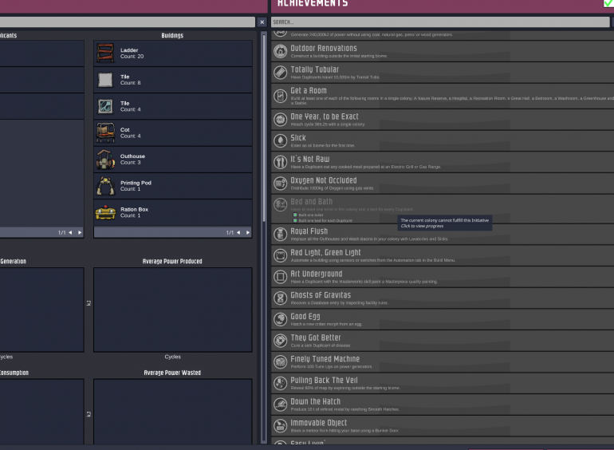Click the Pulling Back The Veil icon
Viewport: 614px width, 450px height.
281,383
